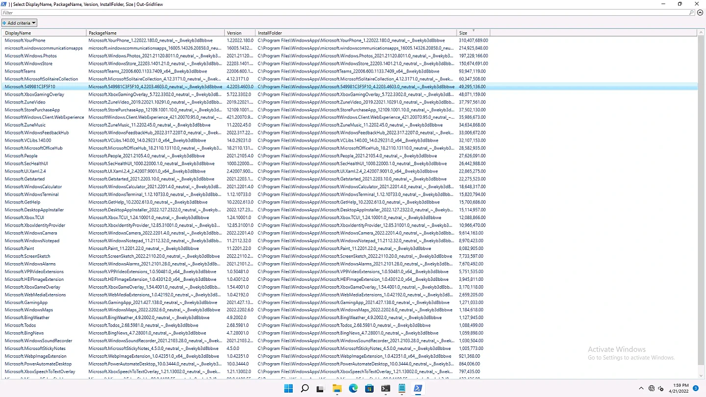Image resolution: width=706 pixels, height=397 pixels.
Task: Select the Microsoft.XboxGamingOverlay row
Action: pyautogui.click(x=350, y=94)
